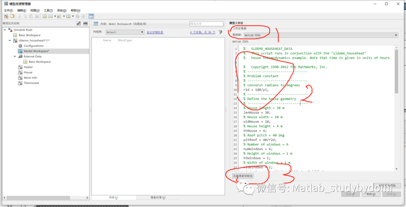Click the open folder toolbar icon

pyautogui.click(x=12, y=16)
